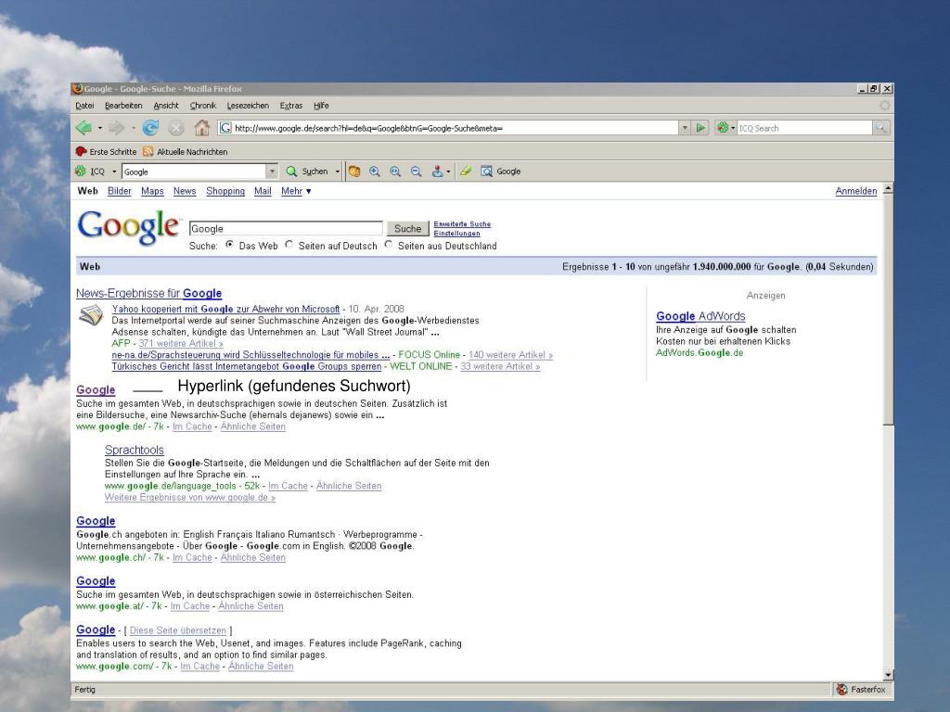The width and height of the screenshot is (950, 712).
Task: Open the search engine chooser dropdown arrow
Action: click(733, 128)
